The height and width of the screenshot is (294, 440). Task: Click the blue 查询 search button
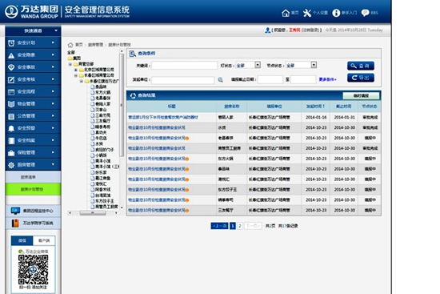pyautogui.click(x=361, y=66)
